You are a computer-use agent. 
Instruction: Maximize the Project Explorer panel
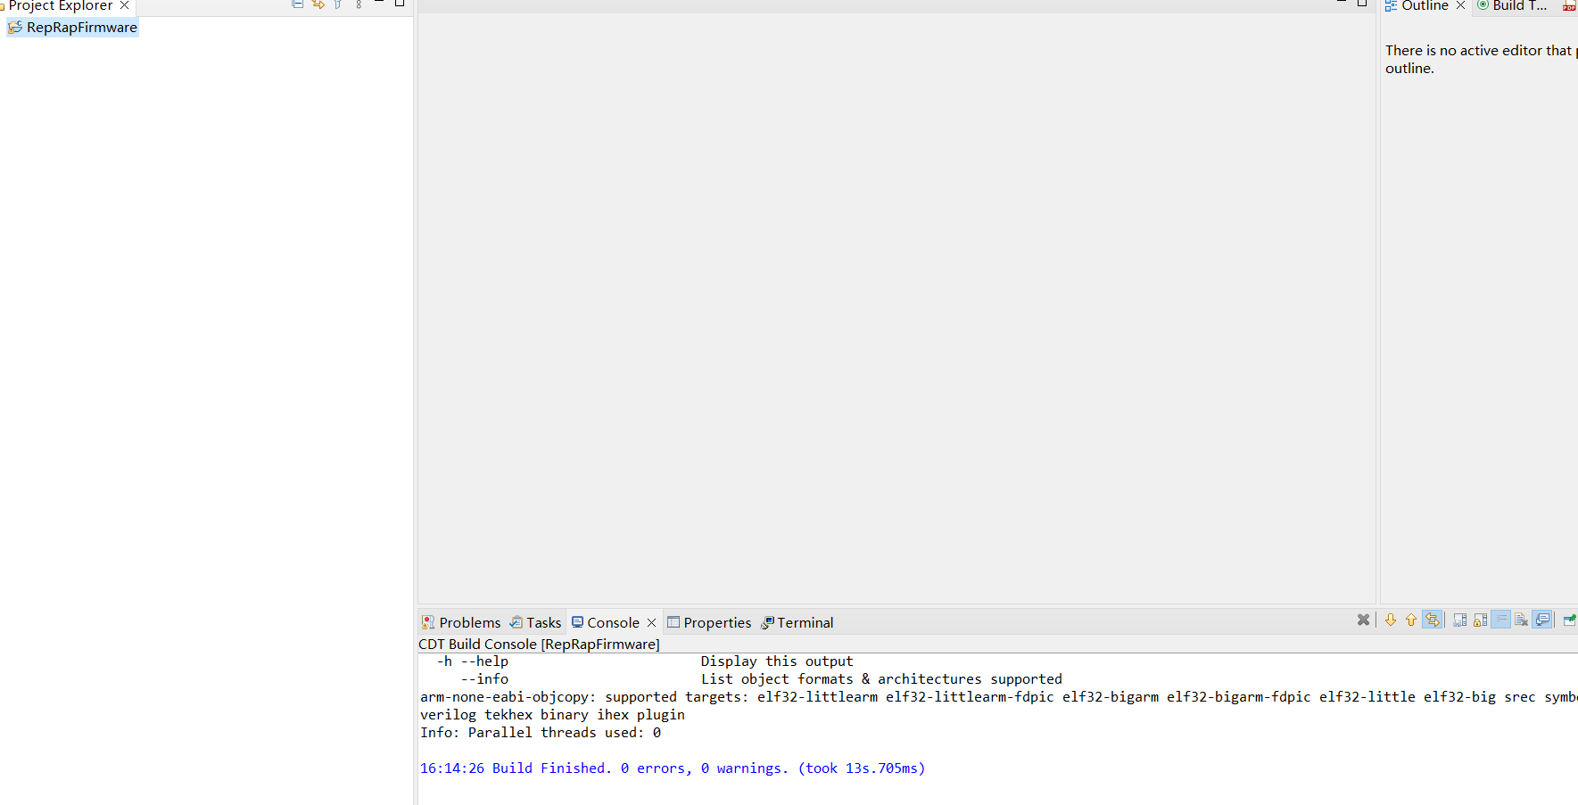coord(400,4)
